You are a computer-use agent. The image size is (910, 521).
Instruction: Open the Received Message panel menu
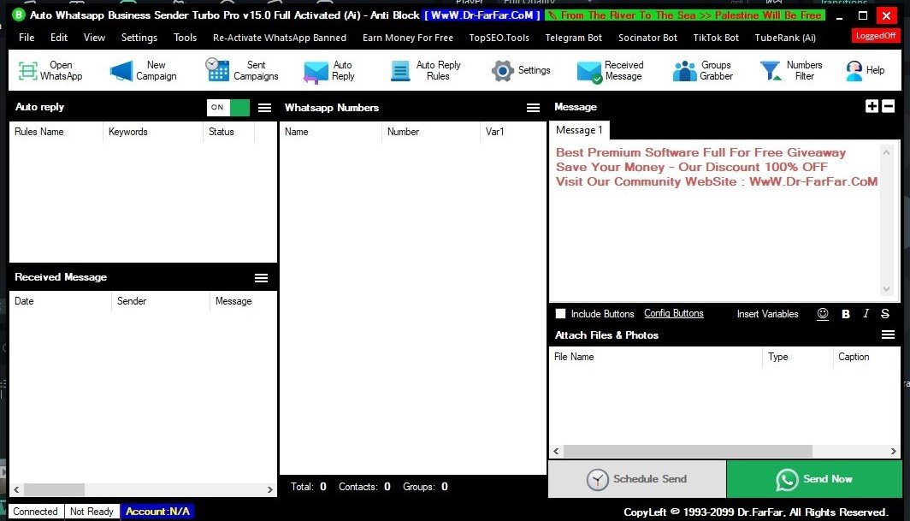261,278
